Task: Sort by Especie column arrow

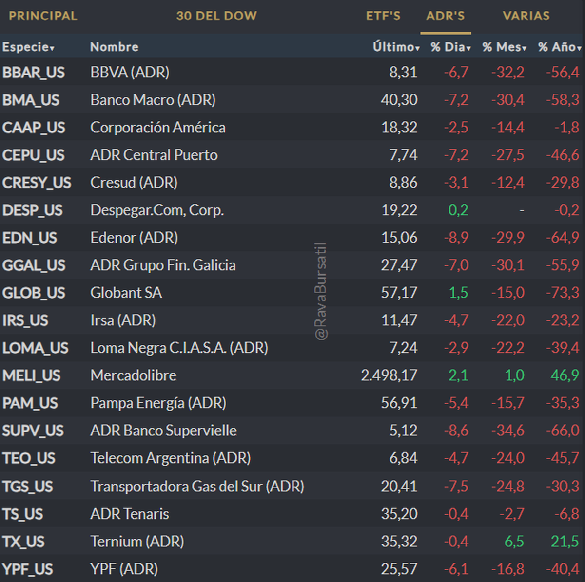Action: (x=52, y=48)
